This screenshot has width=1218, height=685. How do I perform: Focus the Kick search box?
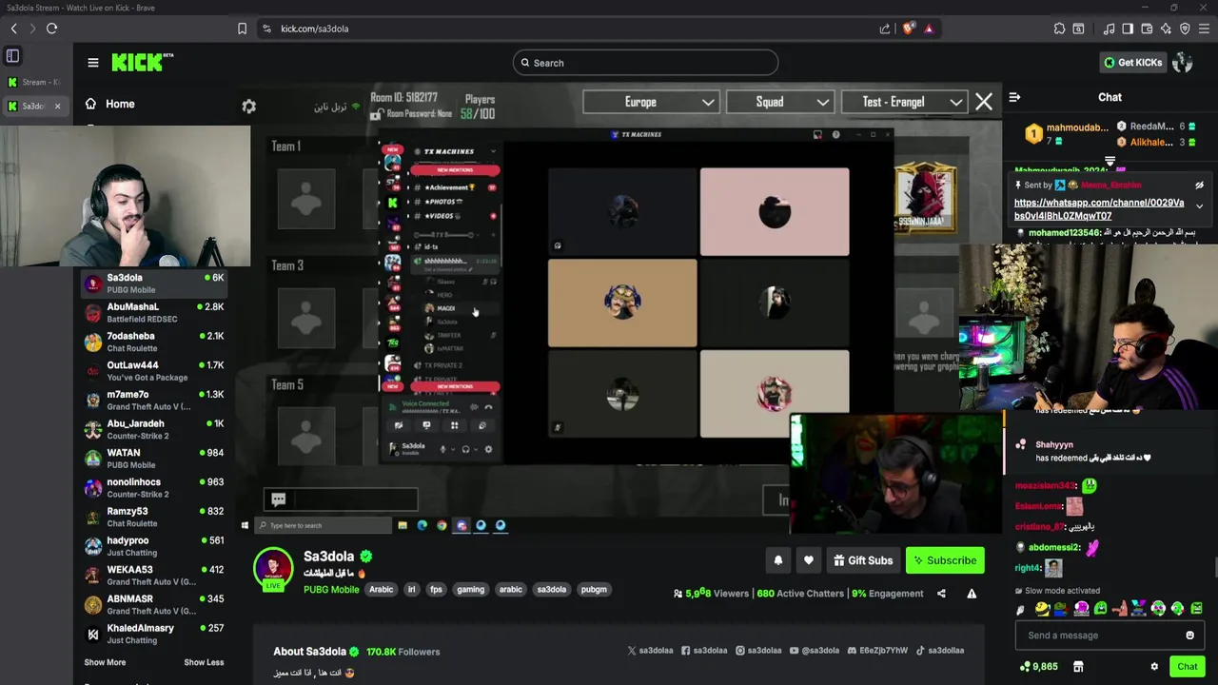point(645,63)
